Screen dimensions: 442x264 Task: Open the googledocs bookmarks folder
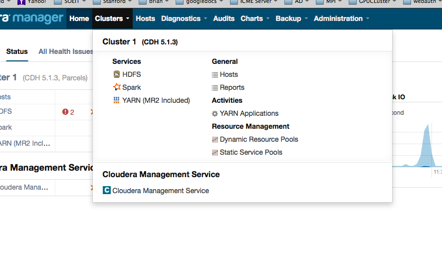(199, 1)
